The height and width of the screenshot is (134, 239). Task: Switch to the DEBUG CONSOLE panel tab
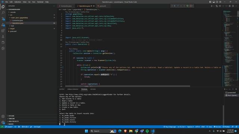tap(73, 89)
